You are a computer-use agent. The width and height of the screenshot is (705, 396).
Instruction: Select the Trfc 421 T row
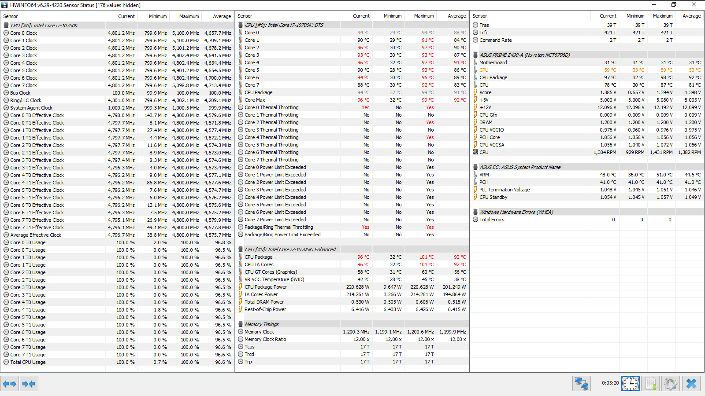coord(587,33)
